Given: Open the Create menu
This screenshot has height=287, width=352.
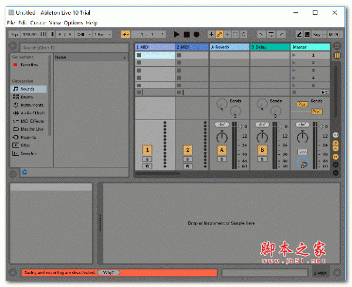Looking at the screenshot, I should (38, 22).
